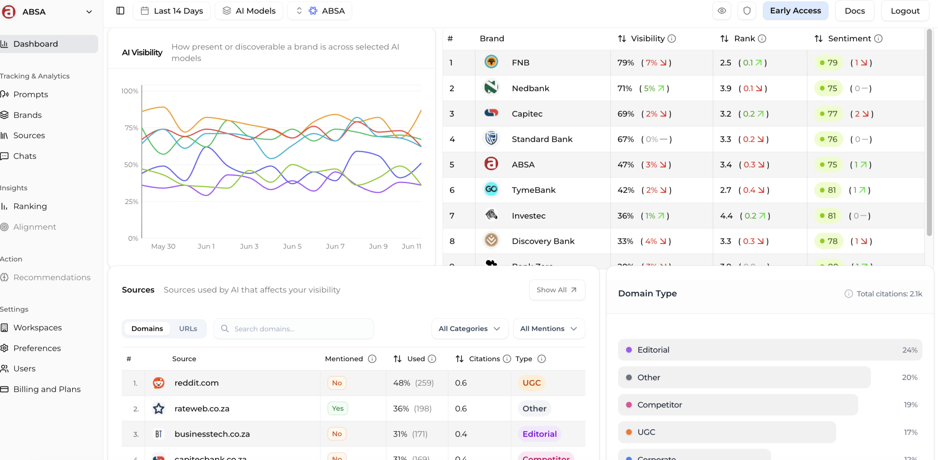The width and height of the screenshot is (938, 460).
Task: Switch to the Domains toggle
Action: point(147,329)
